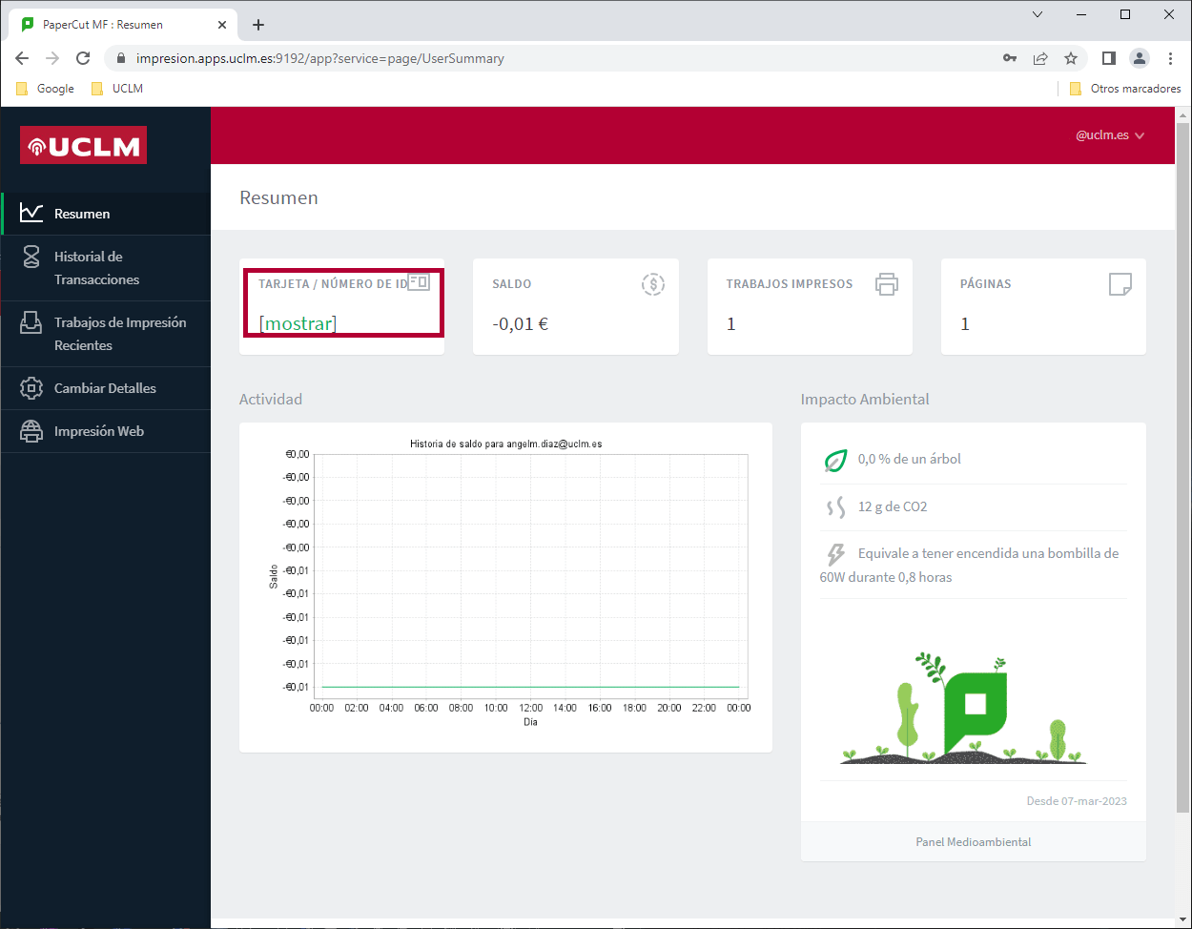The width and height of the screenshot is (1192, 929).
Task: Click the page note icon in Páginas
Action: coord(1120,283)
